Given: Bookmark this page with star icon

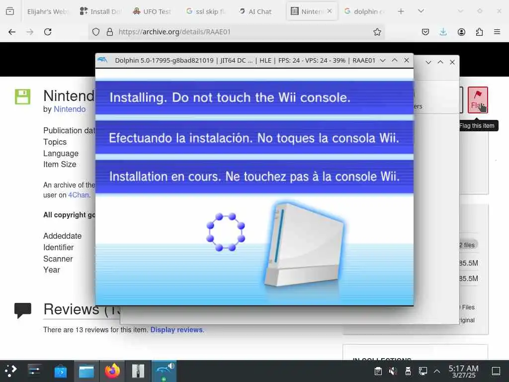Looking at the screenshot, I should click(x=377, y=32).
